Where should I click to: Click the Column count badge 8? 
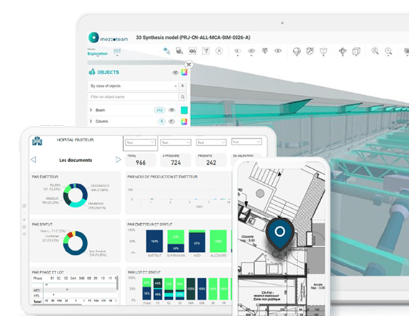pos(162,122)
